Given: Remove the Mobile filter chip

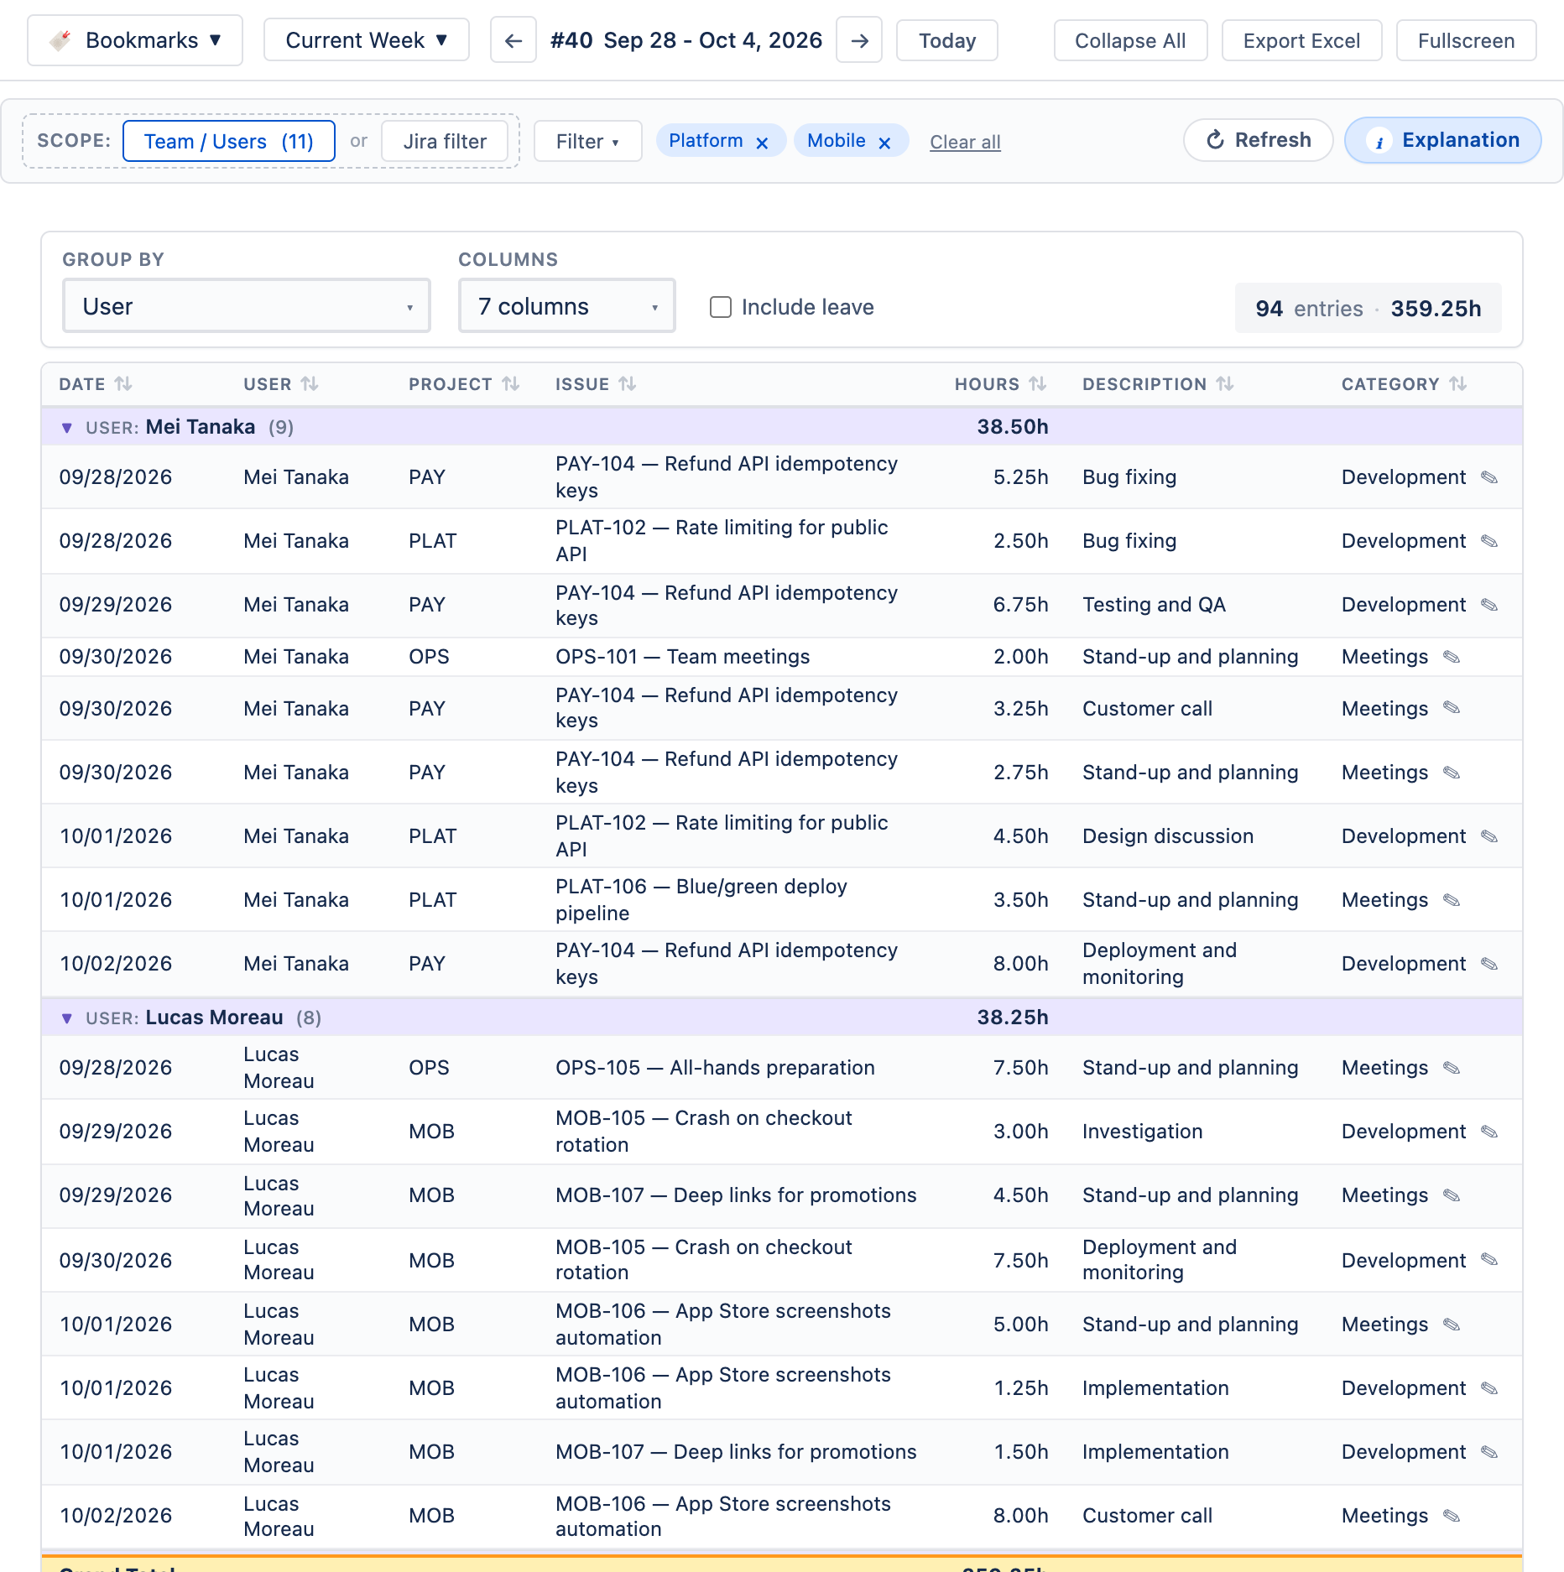Looking at the screenshot, I should 884,143.
